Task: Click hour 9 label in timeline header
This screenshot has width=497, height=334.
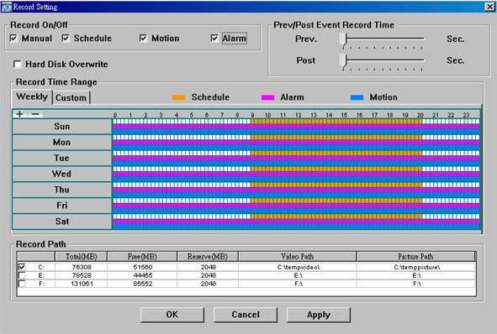Action: click(x=252, y=115)
